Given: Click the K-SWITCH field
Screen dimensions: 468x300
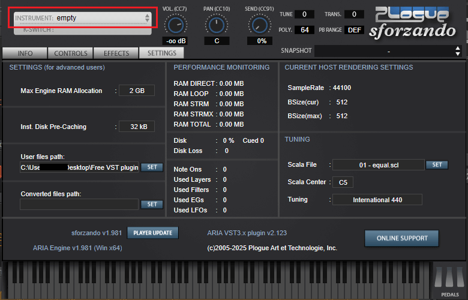Looking at the screenshot, I should 82,29.
